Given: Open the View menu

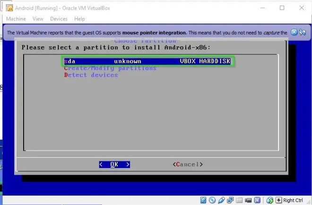Looking at the screenshot, I should coord(38,19).
